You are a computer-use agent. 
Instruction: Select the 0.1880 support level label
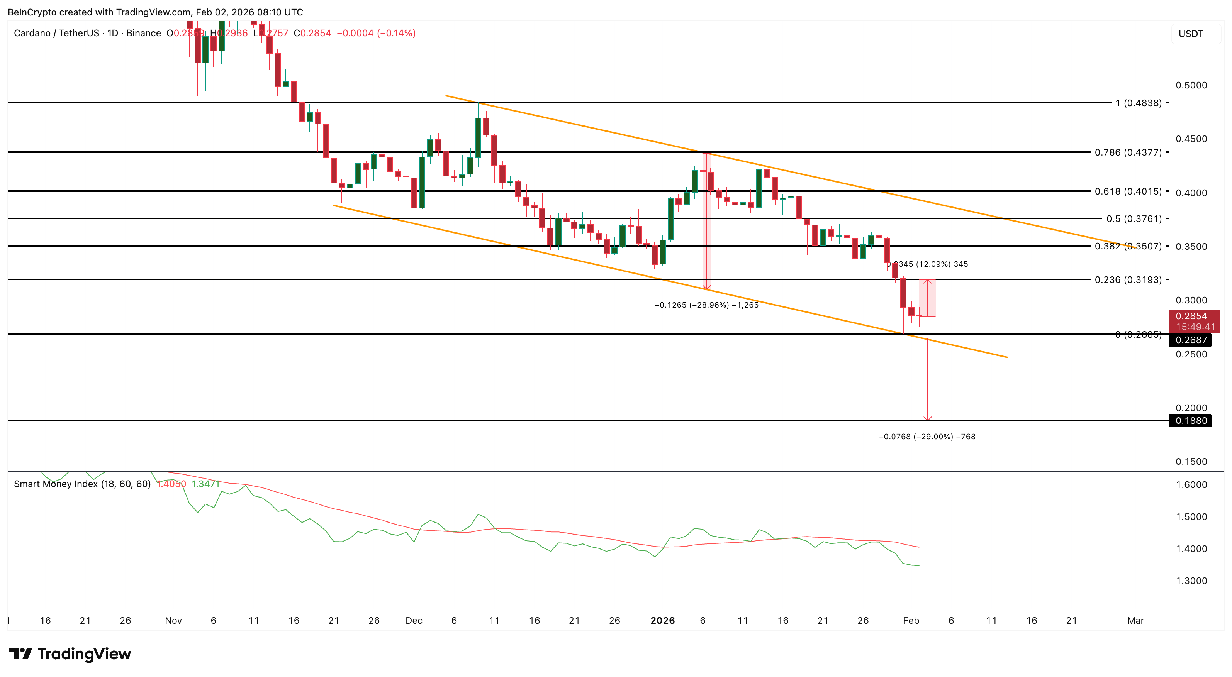tap(1190, 420)
